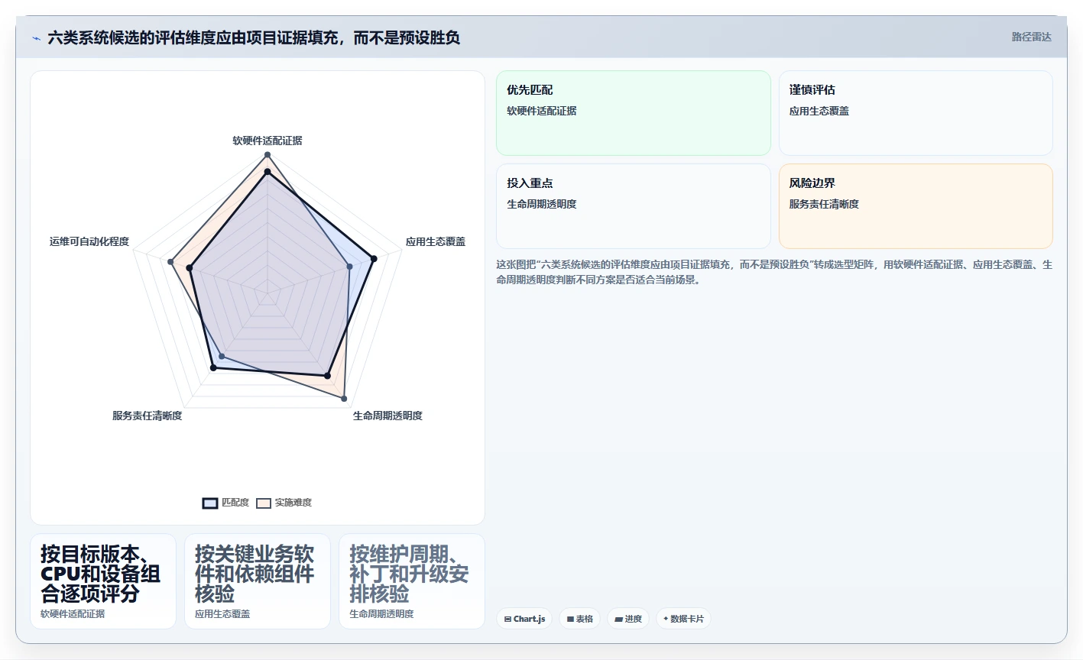Screen dimensions: 1083x660
Task: Click the description paragraph starting 这张图把
Action: point(774,272)
